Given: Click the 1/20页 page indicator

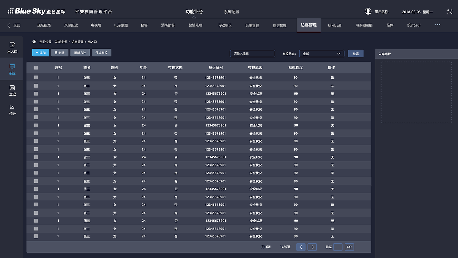Looking at the screenshot, I should pos(285,247).
